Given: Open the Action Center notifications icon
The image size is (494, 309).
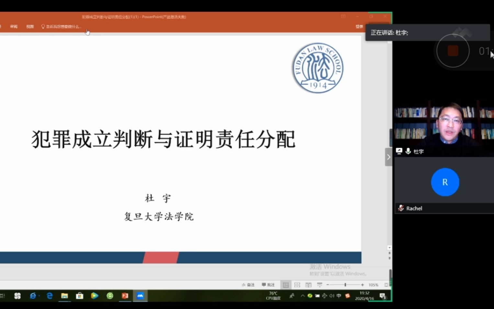Looking at the screenshot, I should tap(383, 296).
